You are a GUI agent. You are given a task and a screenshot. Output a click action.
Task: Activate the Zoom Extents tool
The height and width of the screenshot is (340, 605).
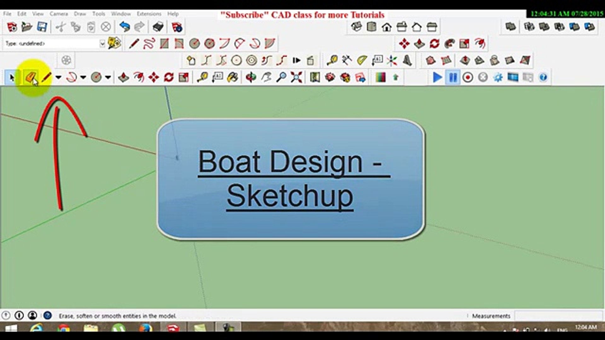point(296,77)
